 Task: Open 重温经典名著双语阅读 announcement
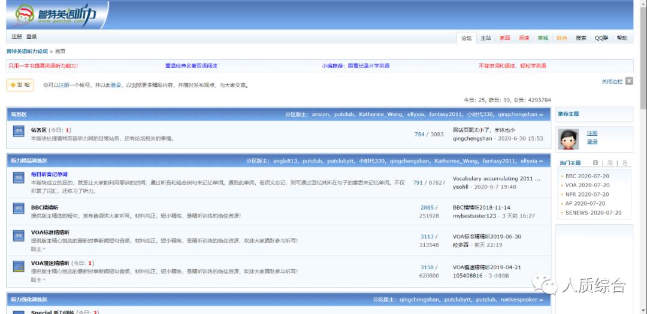(191, 66)
